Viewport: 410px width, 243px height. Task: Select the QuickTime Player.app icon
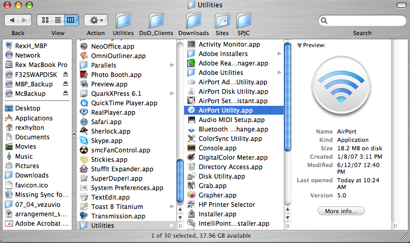coord(84,103)
